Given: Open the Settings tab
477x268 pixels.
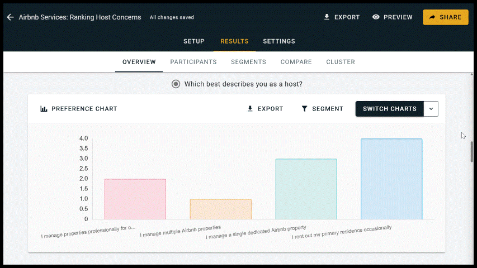Looking at the screenshot, I should 279,41.
